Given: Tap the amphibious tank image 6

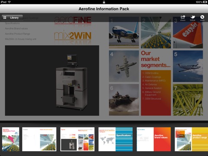Looking at the screenshot, I should (x=124, y=100).
